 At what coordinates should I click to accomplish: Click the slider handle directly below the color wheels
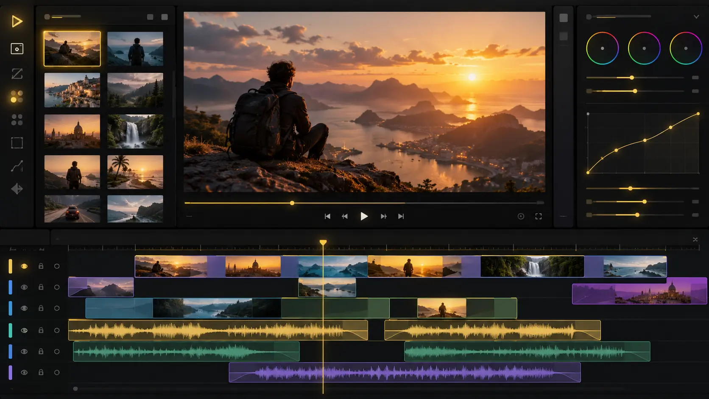(632, 78)
